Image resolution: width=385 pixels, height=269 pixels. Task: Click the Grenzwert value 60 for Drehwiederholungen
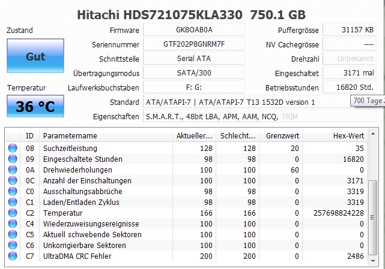(x=295, y=170)
